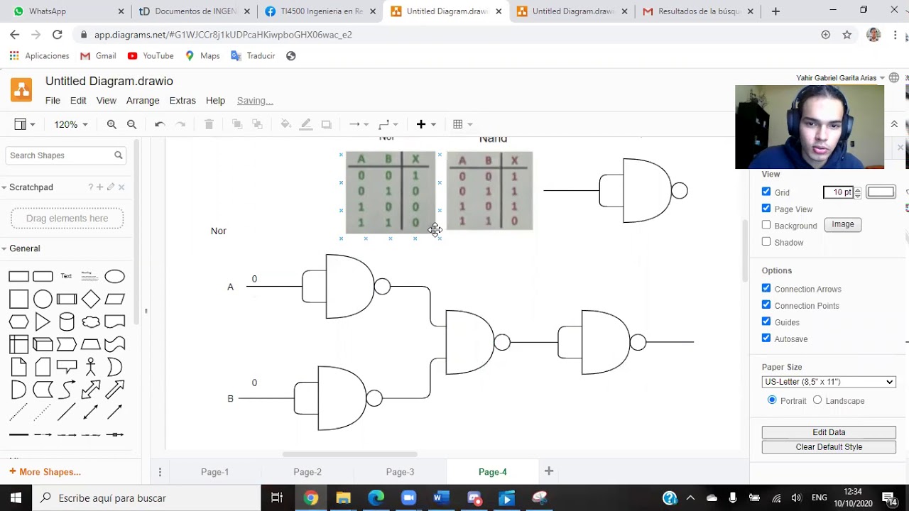The width and height of the screenshot is (909, 511).
Task: Click the Clear Default Style button
Action: (x=829, y=447)
